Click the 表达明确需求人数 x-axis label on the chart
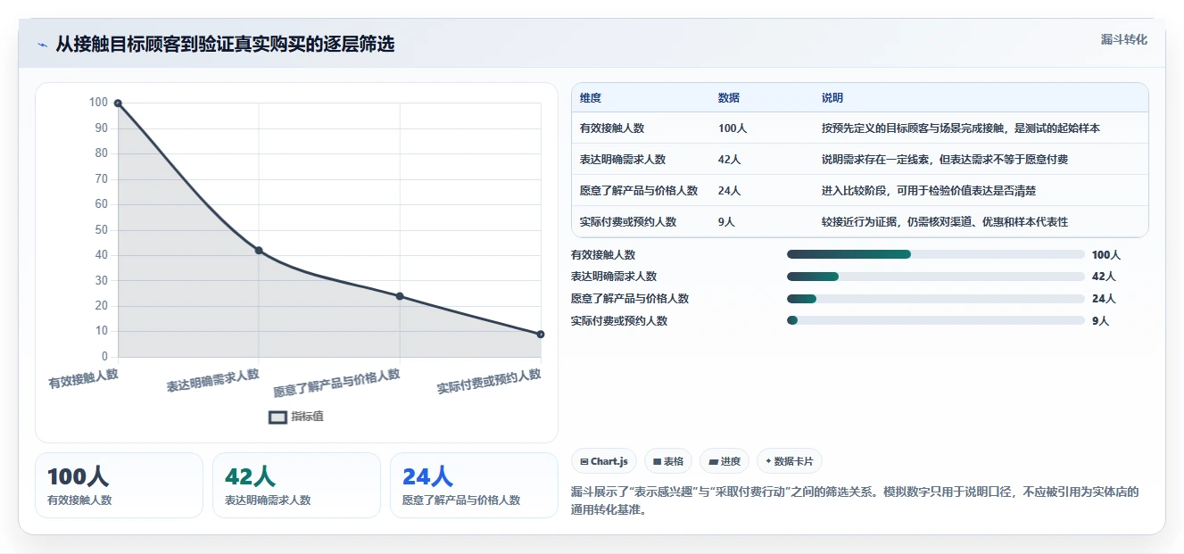This screenshot has height=554, width=1184. point(212,381)
